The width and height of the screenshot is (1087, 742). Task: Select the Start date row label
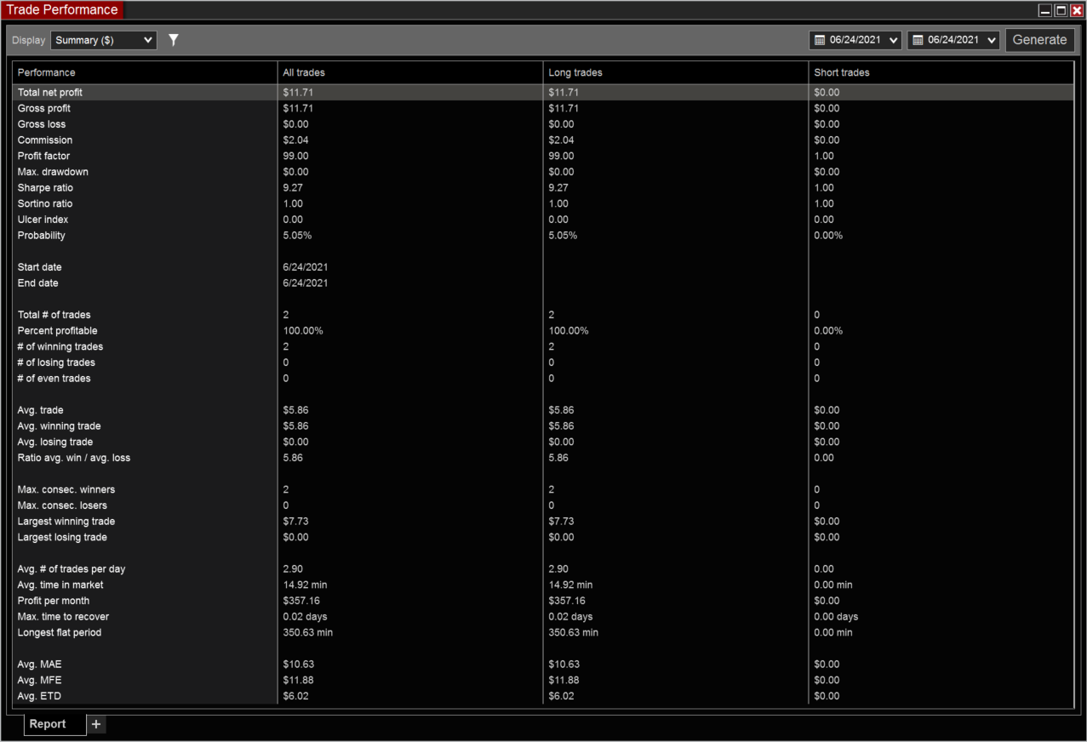tap(40, 267)
